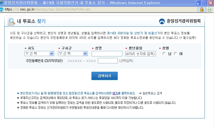Click the 중앙선거관리위원회 organization name text
The image size is (214, 127).
pyautogui.click(x=184, y=21)
